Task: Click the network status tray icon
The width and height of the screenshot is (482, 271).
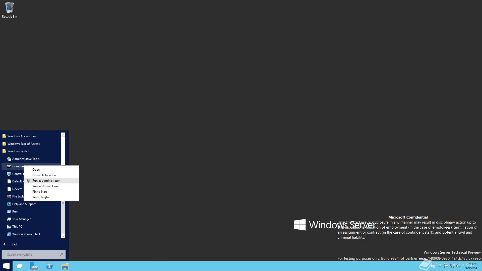Action: click(x=452, y=266)
